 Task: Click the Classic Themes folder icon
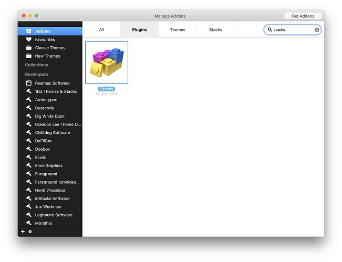click(x=29, y=48)
